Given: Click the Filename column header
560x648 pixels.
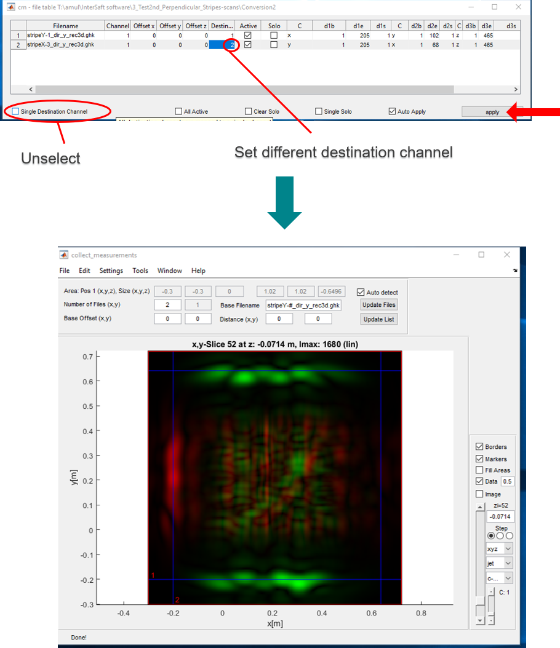Looking at the screenshot, I should tap(65, 26).
